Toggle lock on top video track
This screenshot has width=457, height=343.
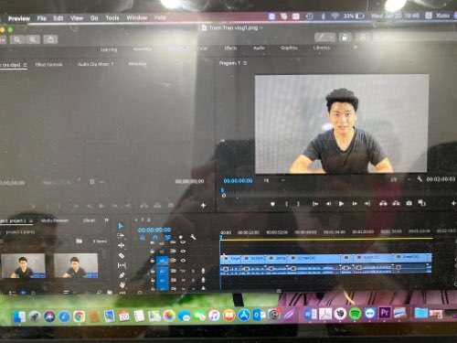click(x=153, y=242)
